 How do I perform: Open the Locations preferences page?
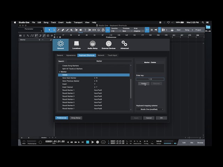tap(76, 45)
